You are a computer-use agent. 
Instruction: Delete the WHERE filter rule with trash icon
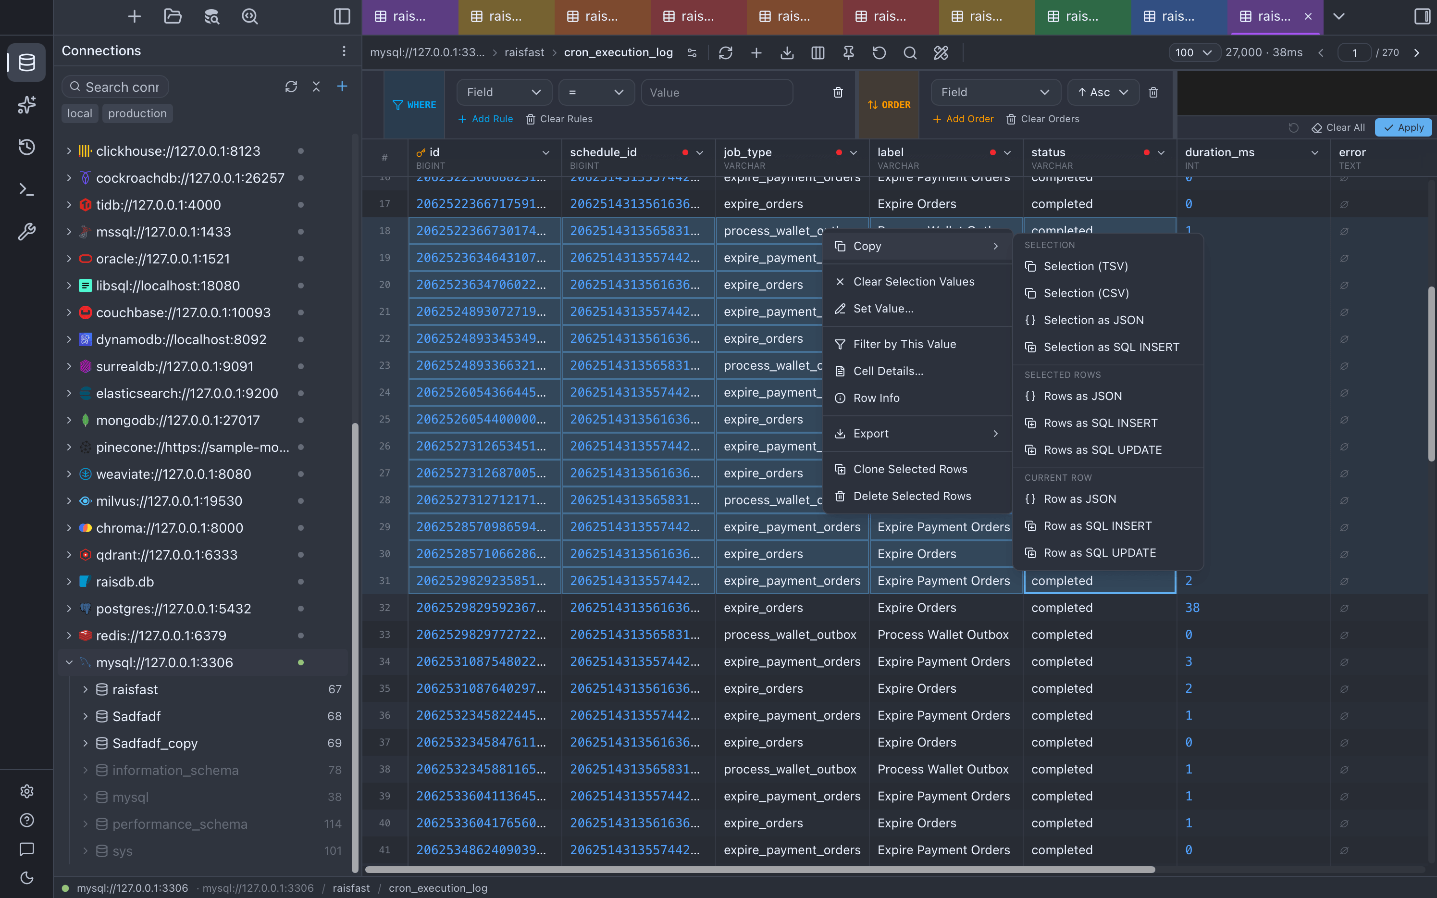point(838,93)
